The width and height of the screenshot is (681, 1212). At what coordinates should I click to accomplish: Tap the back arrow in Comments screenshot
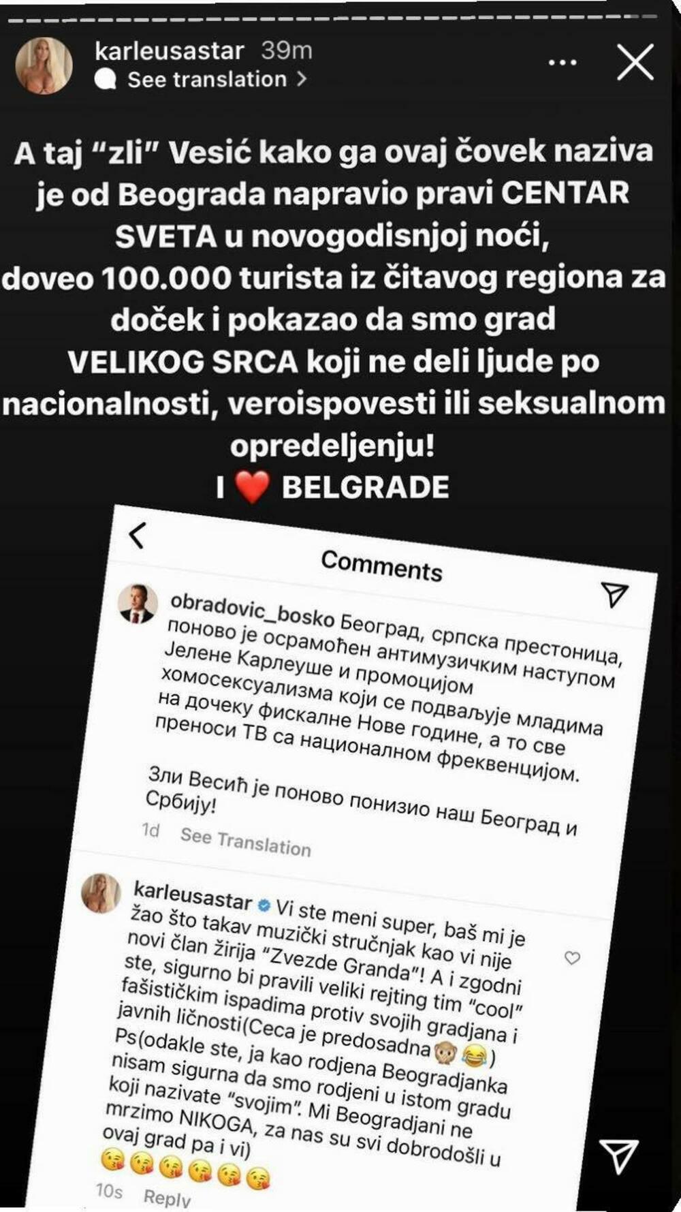coord(137,535)
